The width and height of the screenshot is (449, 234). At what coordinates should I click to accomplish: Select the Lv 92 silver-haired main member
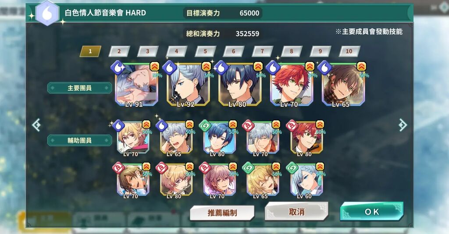[x=188, y=85]
